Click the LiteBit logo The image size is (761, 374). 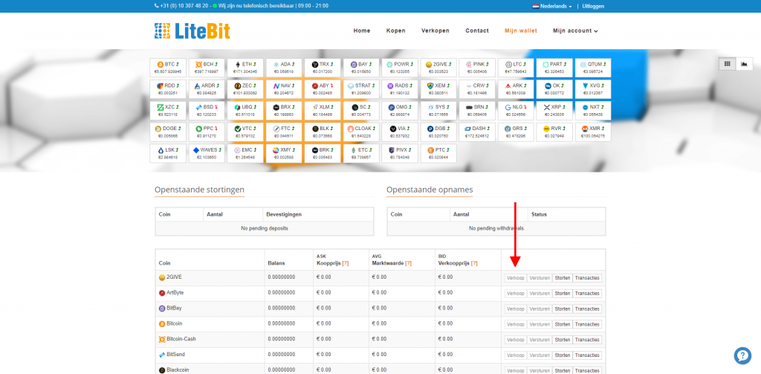pos(192,30)
